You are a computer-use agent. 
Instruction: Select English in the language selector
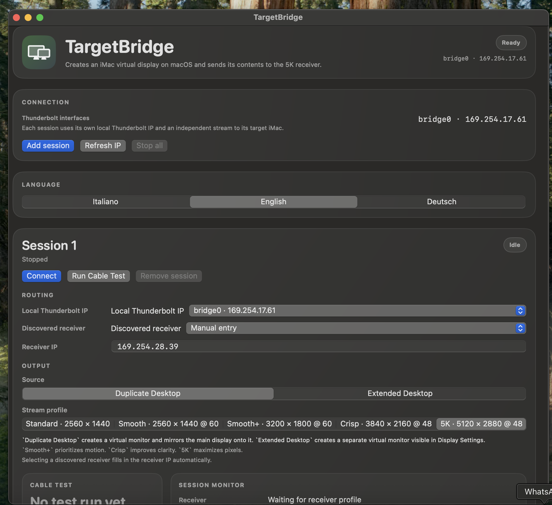[274, 202]
